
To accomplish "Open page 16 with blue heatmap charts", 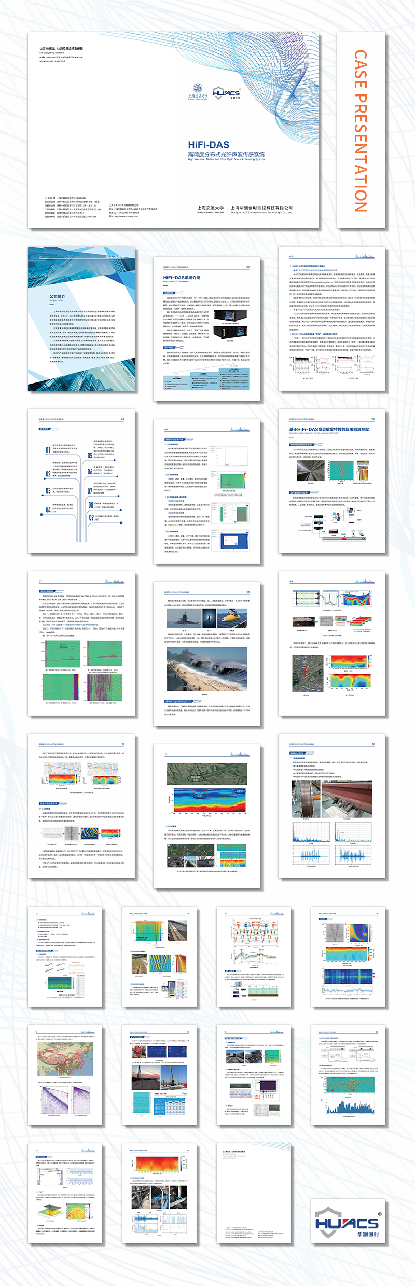I will click(349, 957).
